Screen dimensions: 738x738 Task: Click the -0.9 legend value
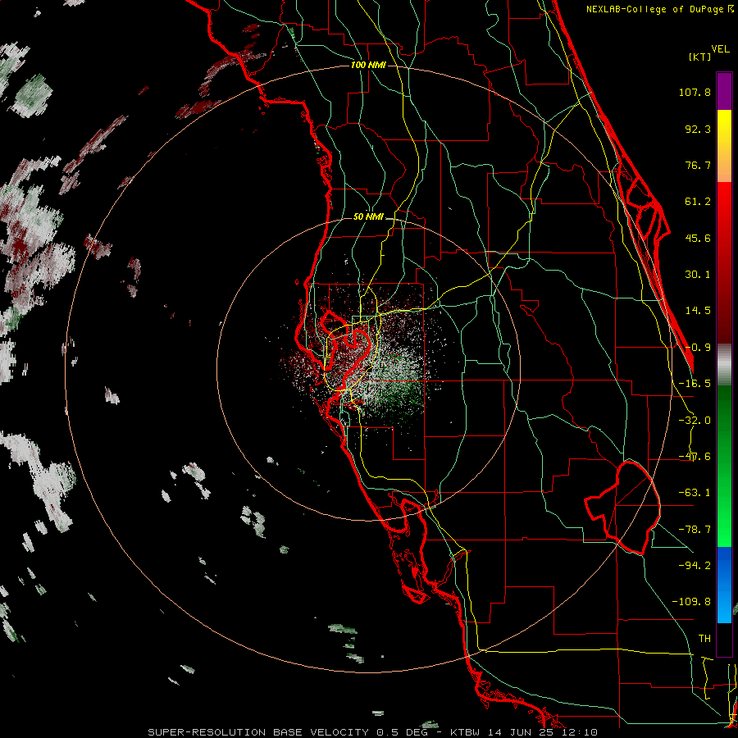coord(698,348)
